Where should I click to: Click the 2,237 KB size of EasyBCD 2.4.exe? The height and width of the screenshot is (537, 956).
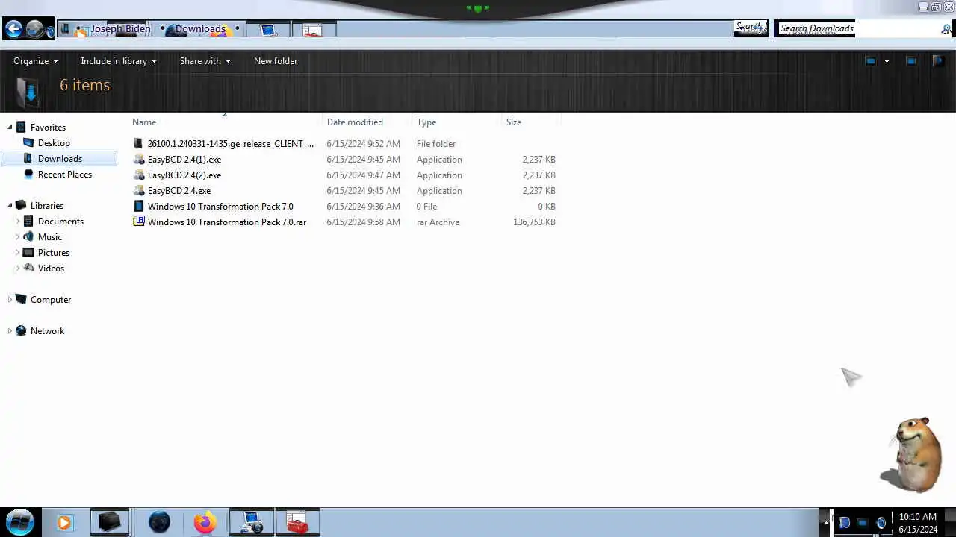(x=538, y=191)
